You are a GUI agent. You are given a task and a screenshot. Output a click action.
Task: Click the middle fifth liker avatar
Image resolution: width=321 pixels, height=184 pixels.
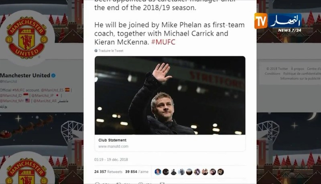pos(189,172)
